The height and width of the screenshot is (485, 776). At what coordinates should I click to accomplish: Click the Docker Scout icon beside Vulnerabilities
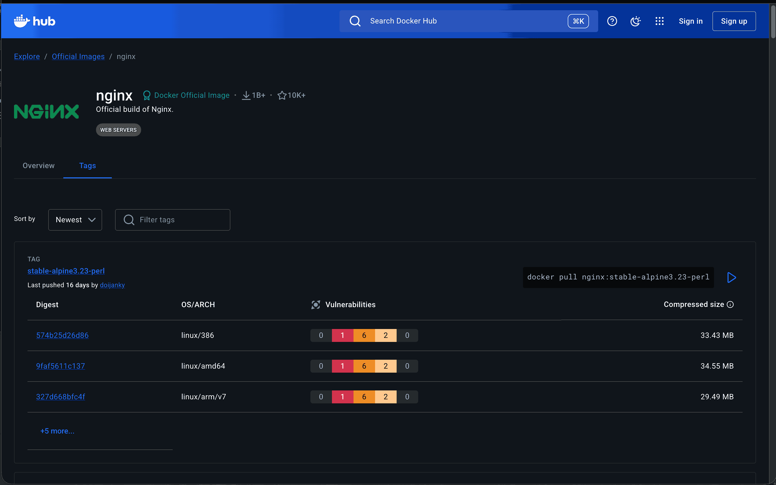click(x=316, y=305)
